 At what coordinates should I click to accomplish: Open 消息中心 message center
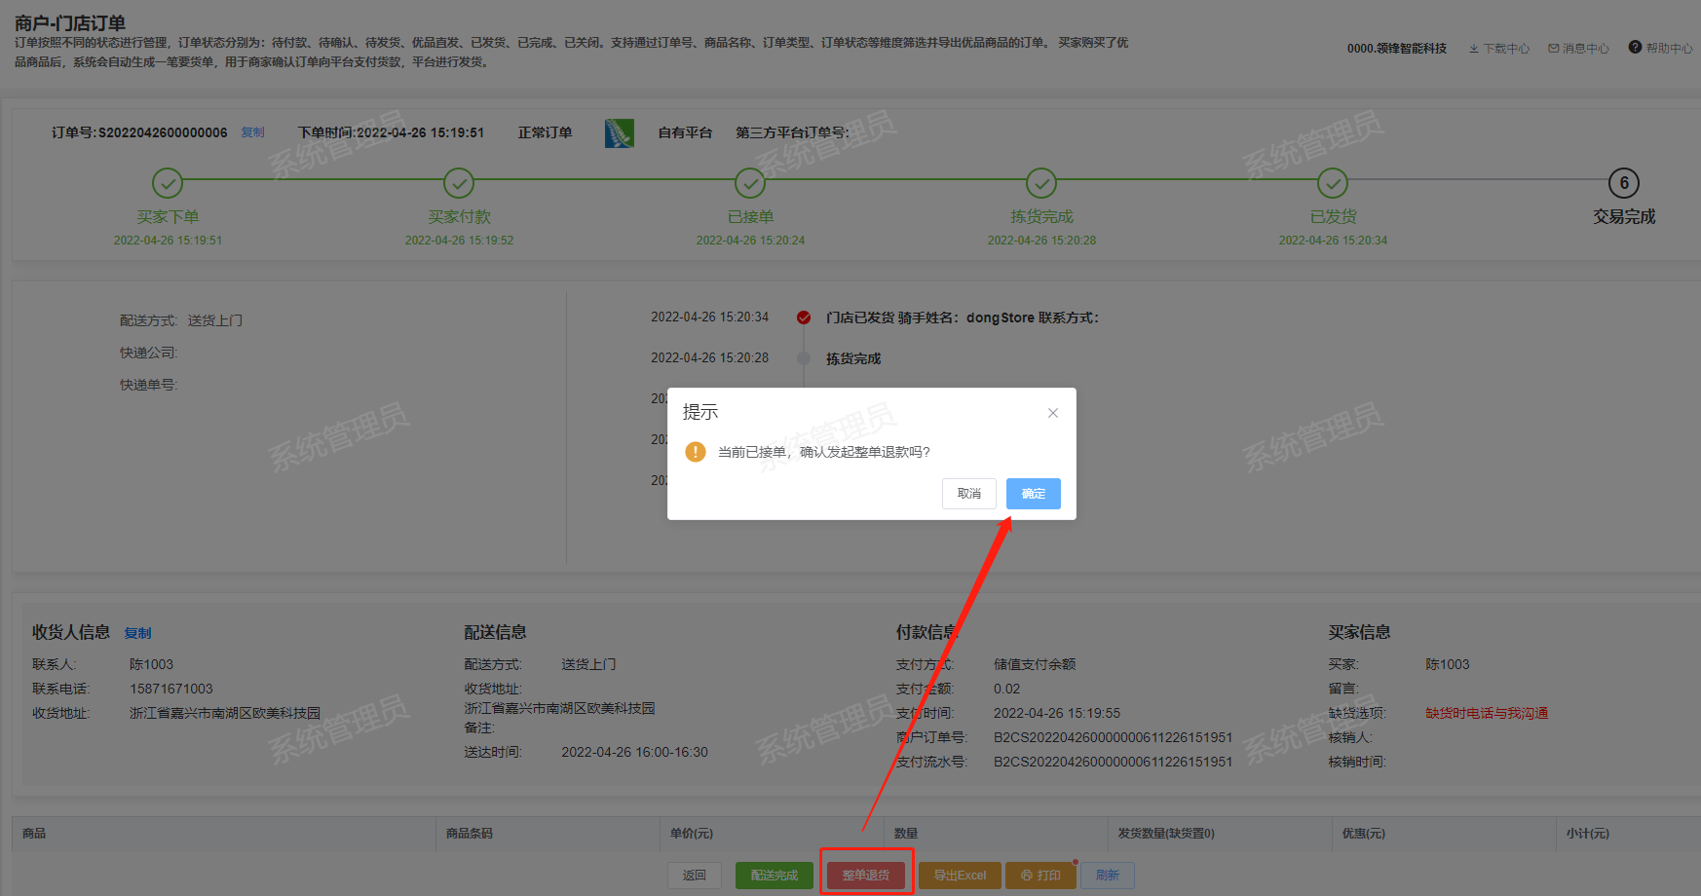coord(1578,49)
